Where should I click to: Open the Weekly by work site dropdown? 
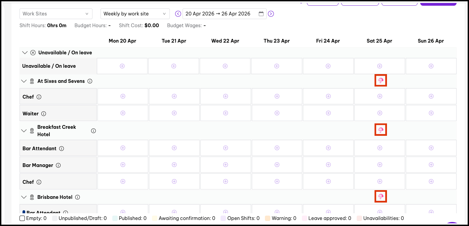135,14
